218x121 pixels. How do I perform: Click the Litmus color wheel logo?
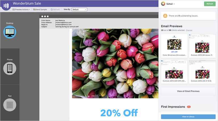point(163,4)
